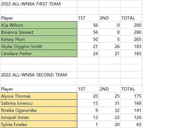Click the 2022 ALL-WNBA SECOND TEAM title
The height and width of the screenshot is (128, 185).
34,75
